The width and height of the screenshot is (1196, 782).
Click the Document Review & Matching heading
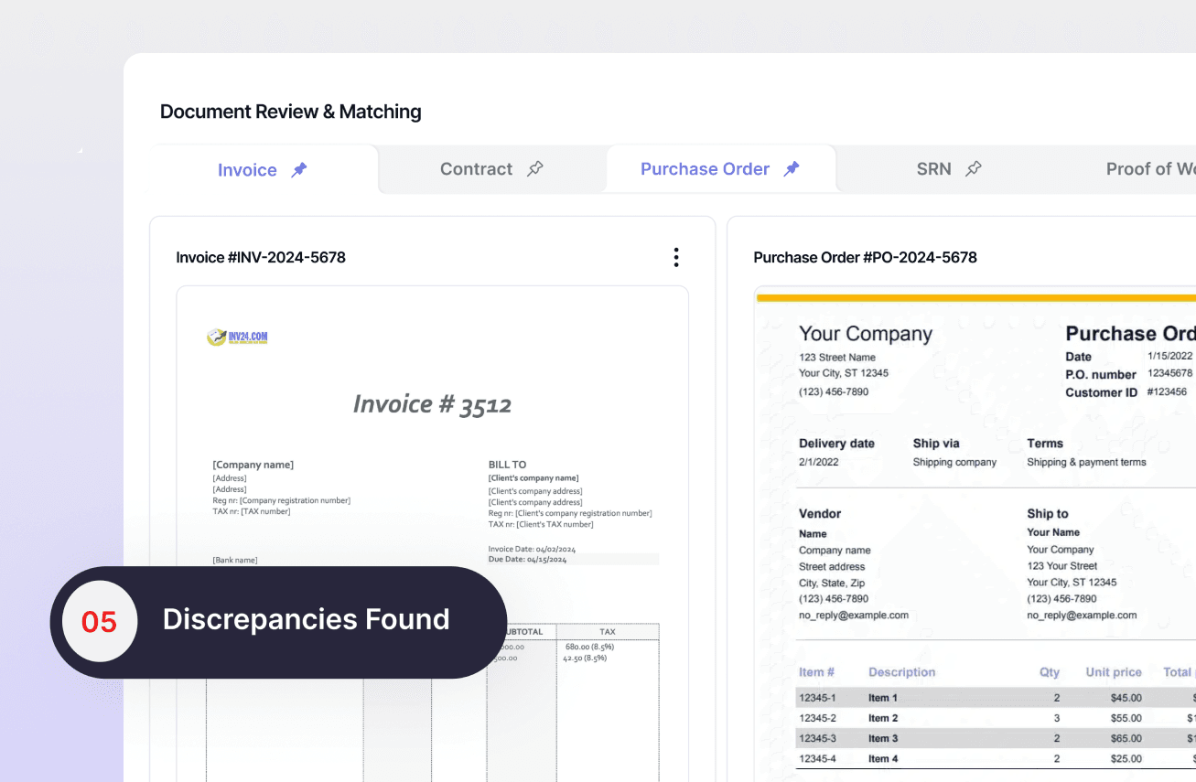[291, 112]
